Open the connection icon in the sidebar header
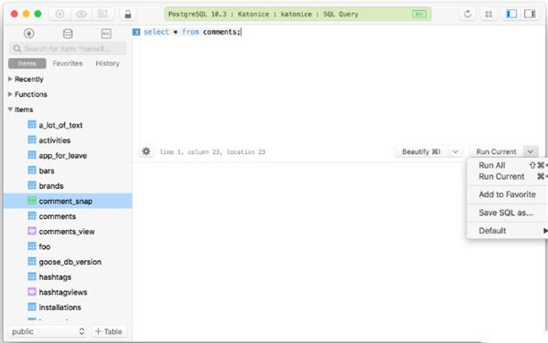 coord(29,34)
